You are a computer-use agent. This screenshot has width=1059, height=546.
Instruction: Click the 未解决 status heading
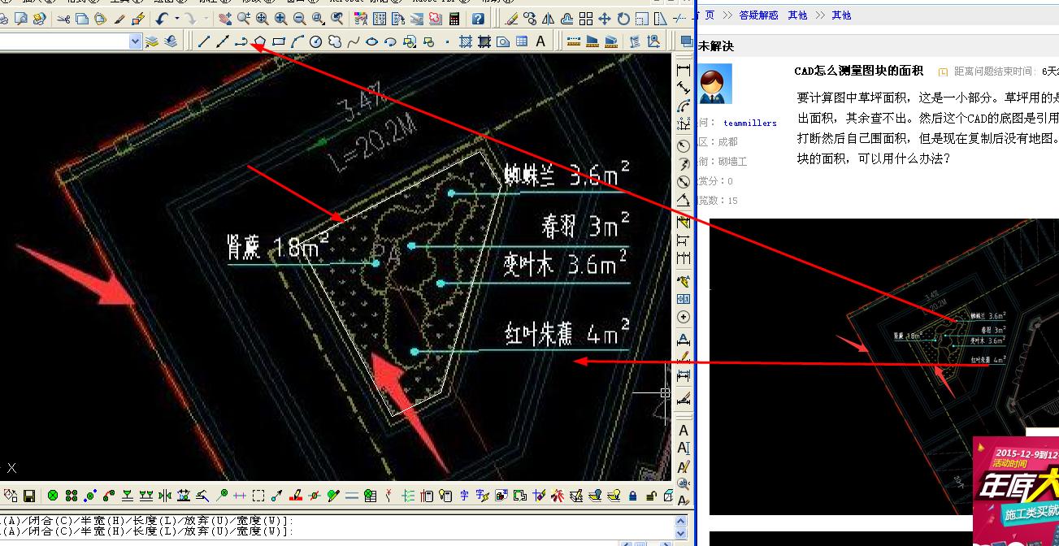pyautogui.click(x=716, y=46)
